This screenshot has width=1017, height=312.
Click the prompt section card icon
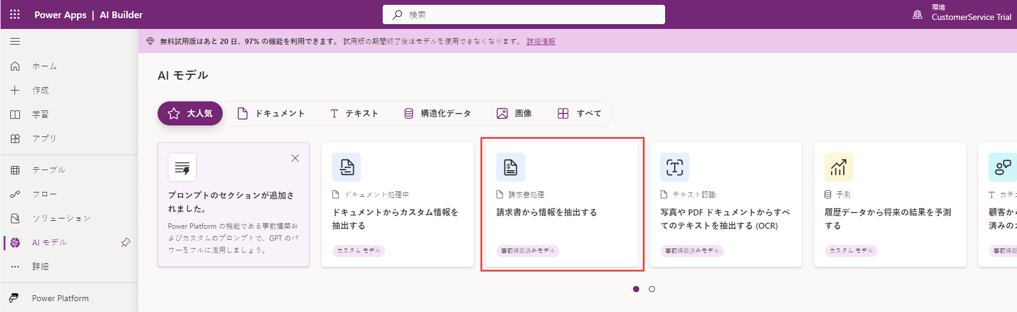182,167
